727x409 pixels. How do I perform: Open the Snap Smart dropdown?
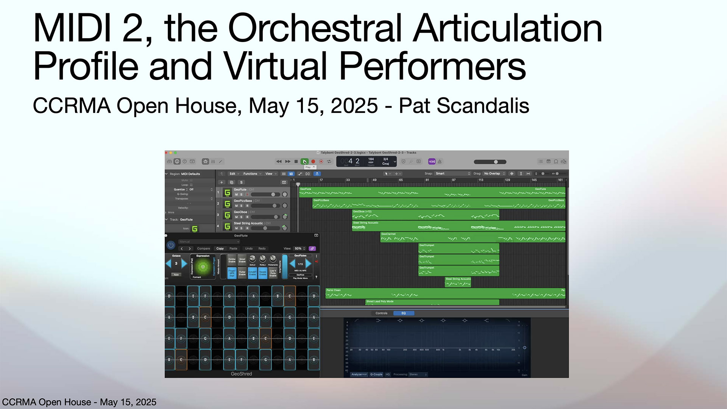pos(452,174)
